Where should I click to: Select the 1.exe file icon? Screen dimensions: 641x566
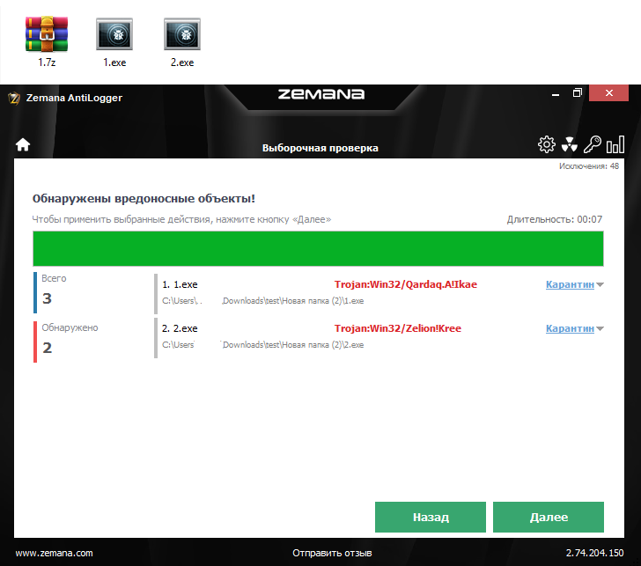tap(114, 34)
